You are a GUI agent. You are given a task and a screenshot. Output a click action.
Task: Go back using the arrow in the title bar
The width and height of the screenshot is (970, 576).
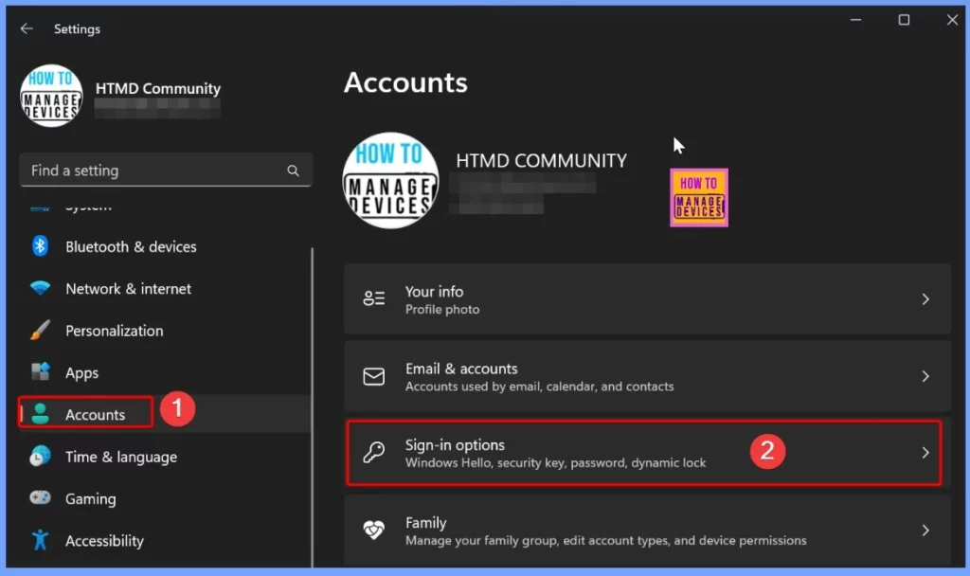point(26,28)
